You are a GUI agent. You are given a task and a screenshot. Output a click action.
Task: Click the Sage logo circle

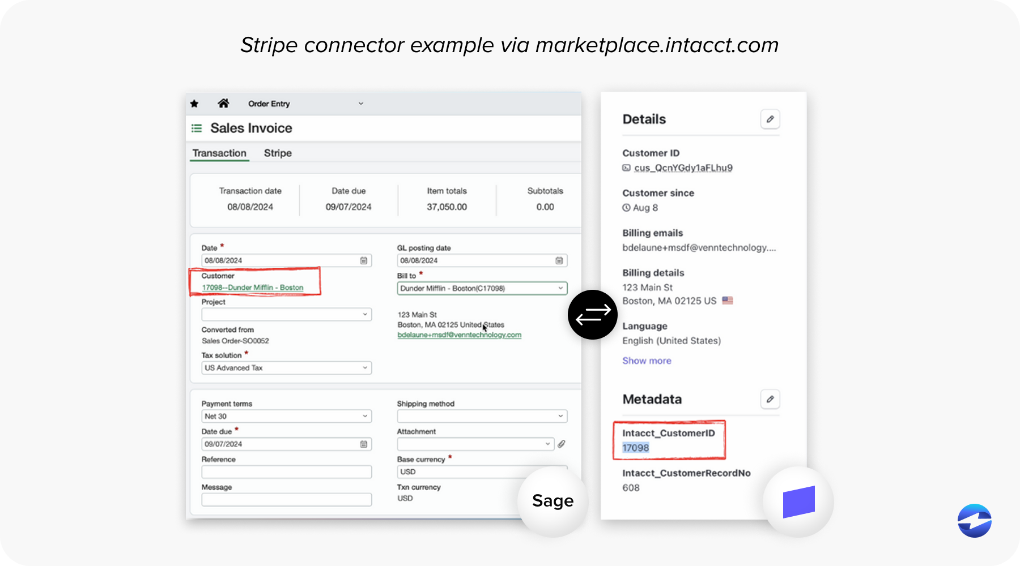pyautogui.click(x=552, y=500)
